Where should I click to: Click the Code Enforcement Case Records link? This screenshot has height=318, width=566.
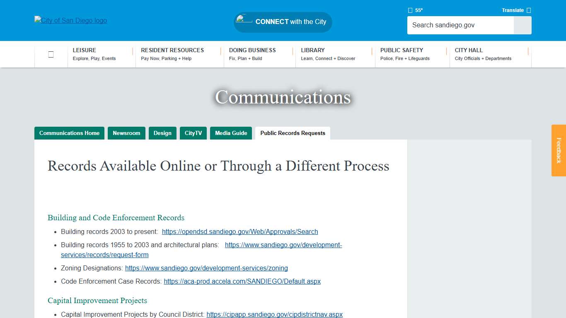[x=242, y=281]
